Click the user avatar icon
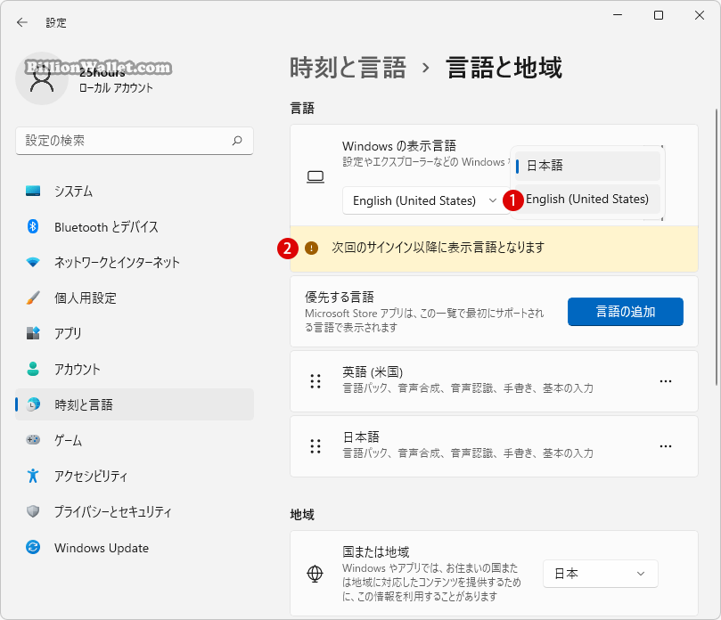The height and width of the screenshot is (620, 721). [42, 78]
